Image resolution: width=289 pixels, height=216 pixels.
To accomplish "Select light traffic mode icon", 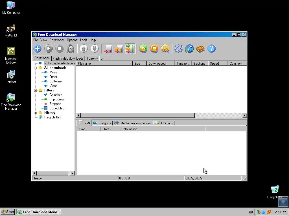I will [x=108, y=49].
